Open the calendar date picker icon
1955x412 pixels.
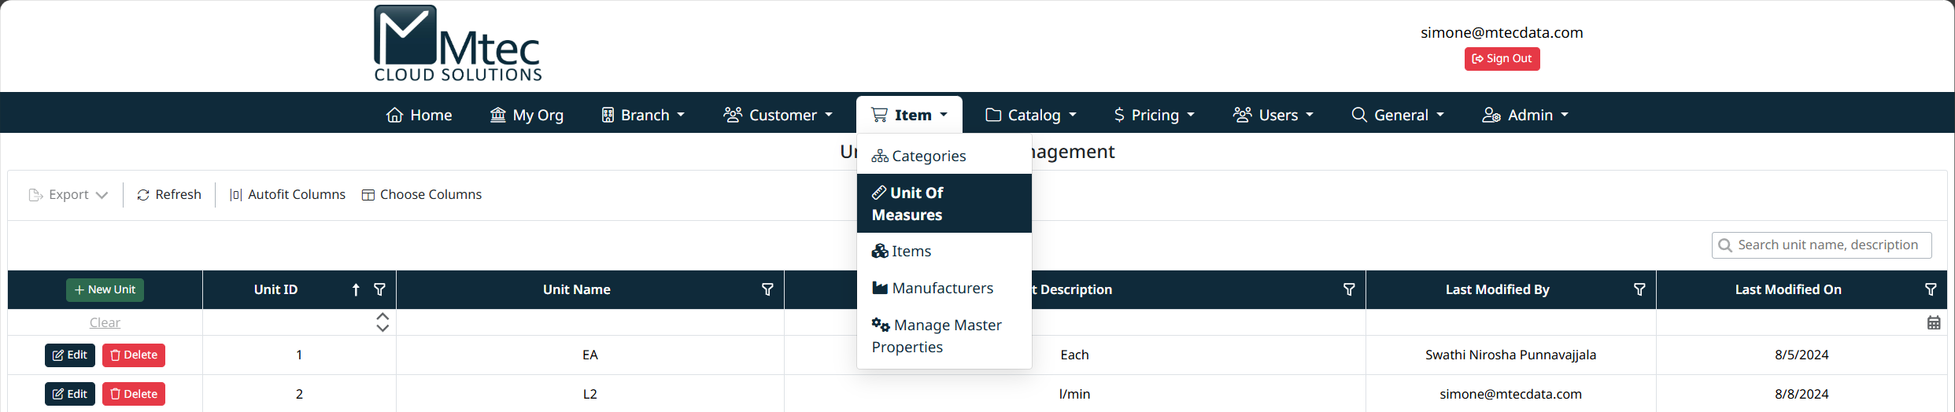coord(1934,322)
